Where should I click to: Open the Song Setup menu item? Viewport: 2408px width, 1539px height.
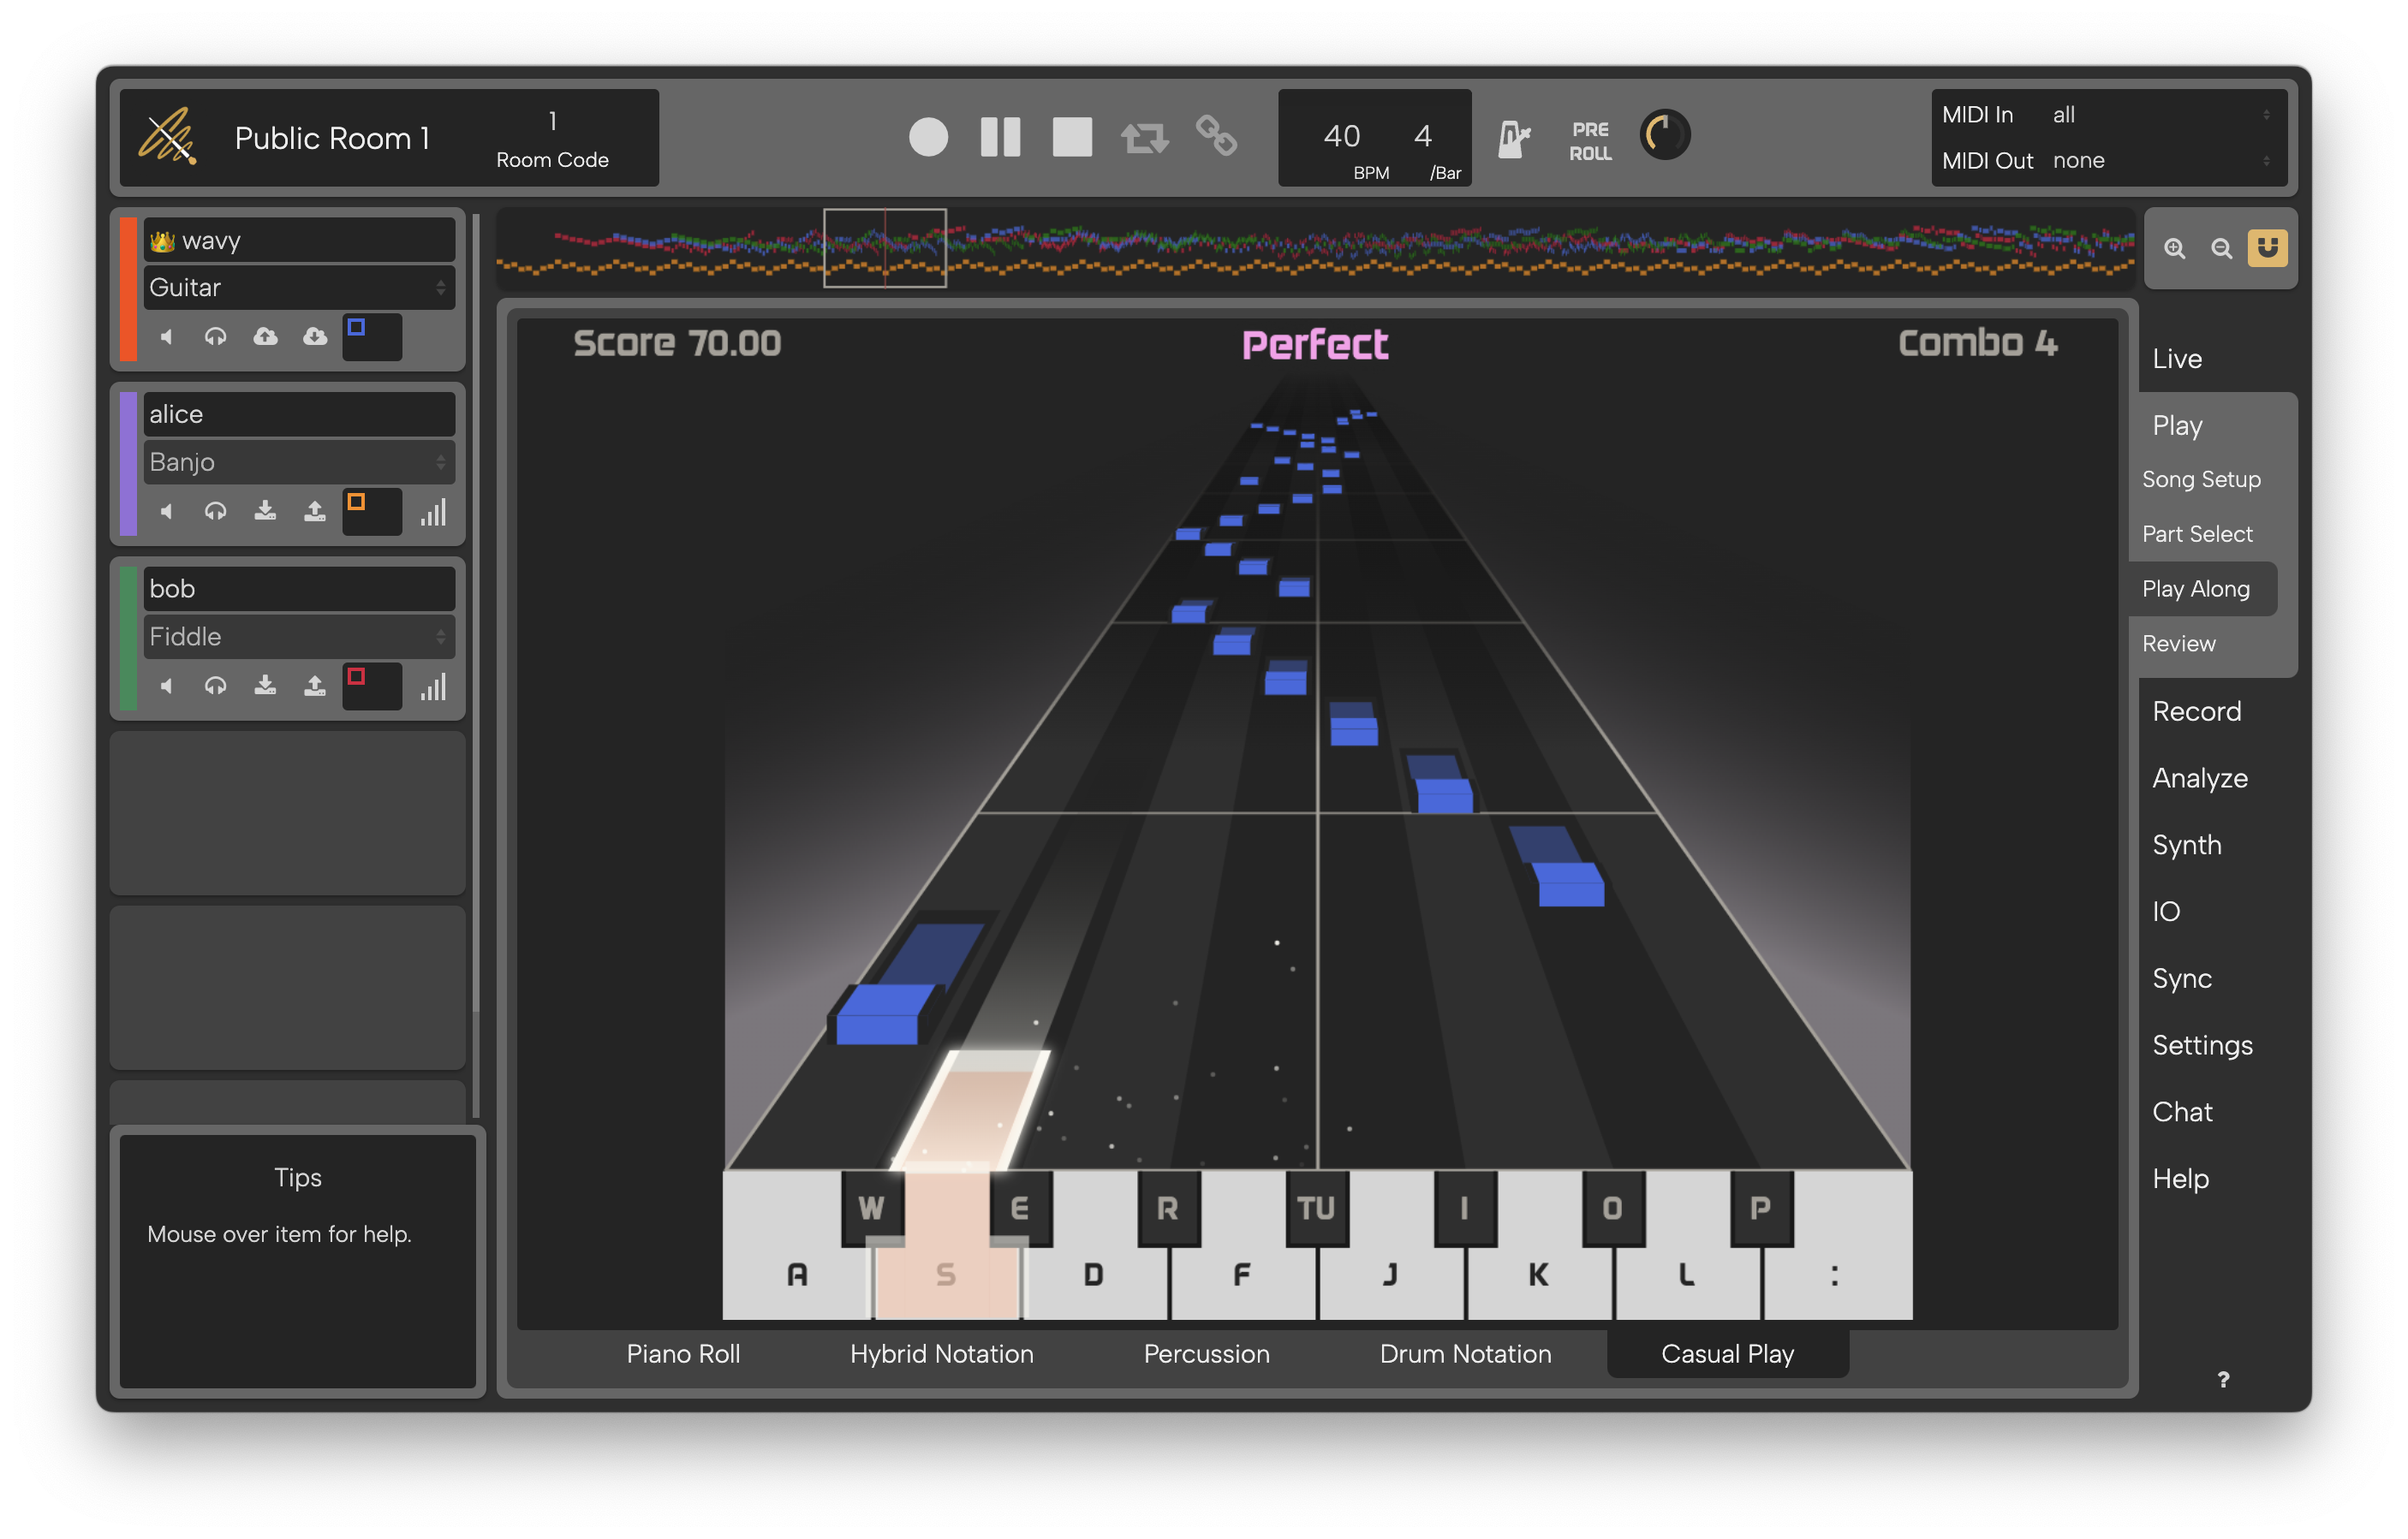[x=2200, y=479]
